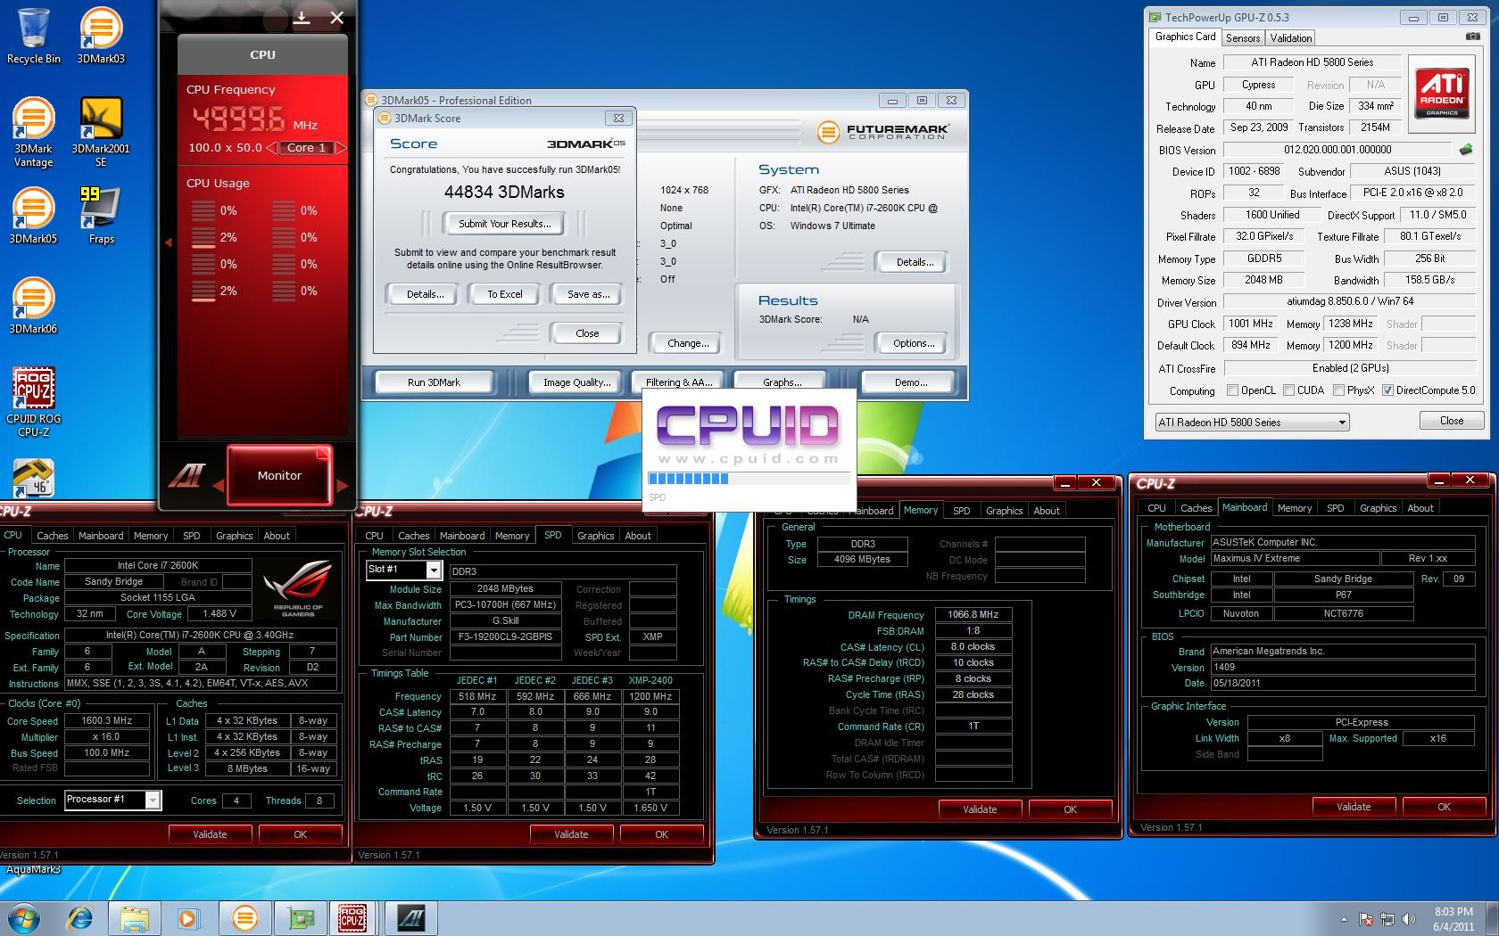Image resolution: width=1499 pixels, height=936 pixels.
Task: Click To Excel in 3DMark Score dialog
Action: tap(505, 294)
